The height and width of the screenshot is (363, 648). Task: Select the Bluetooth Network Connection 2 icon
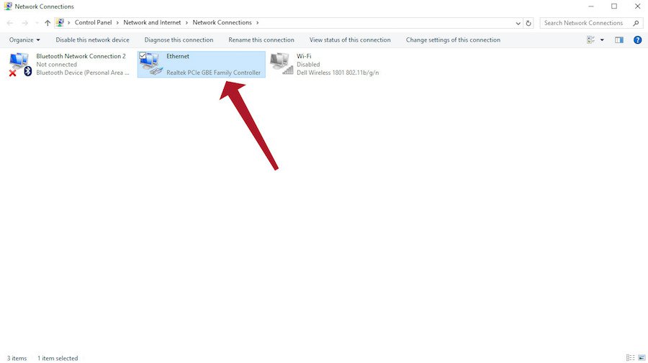pos(20,64)
